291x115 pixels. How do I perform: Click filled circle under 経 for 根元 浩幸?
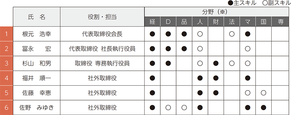(152, 34)
